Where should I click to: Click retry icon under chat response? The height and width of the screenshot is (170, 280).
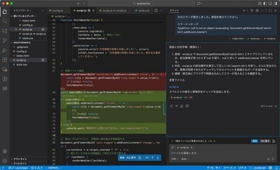coord(171,106)
